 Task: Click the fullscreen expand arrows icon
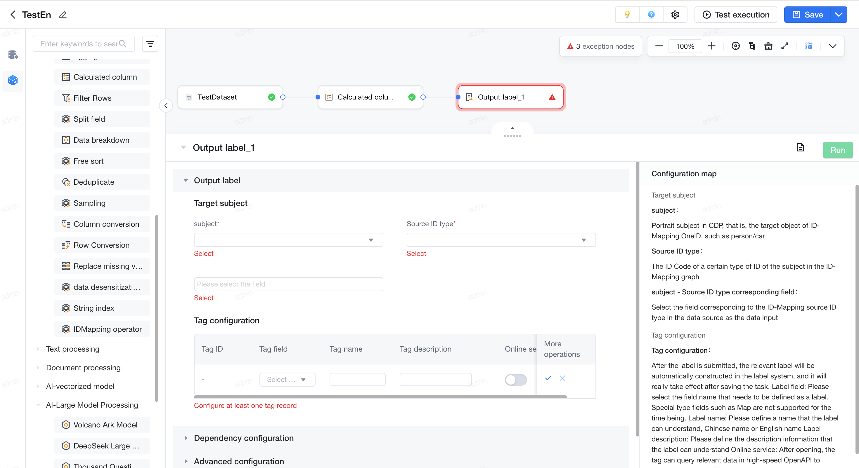784,46
